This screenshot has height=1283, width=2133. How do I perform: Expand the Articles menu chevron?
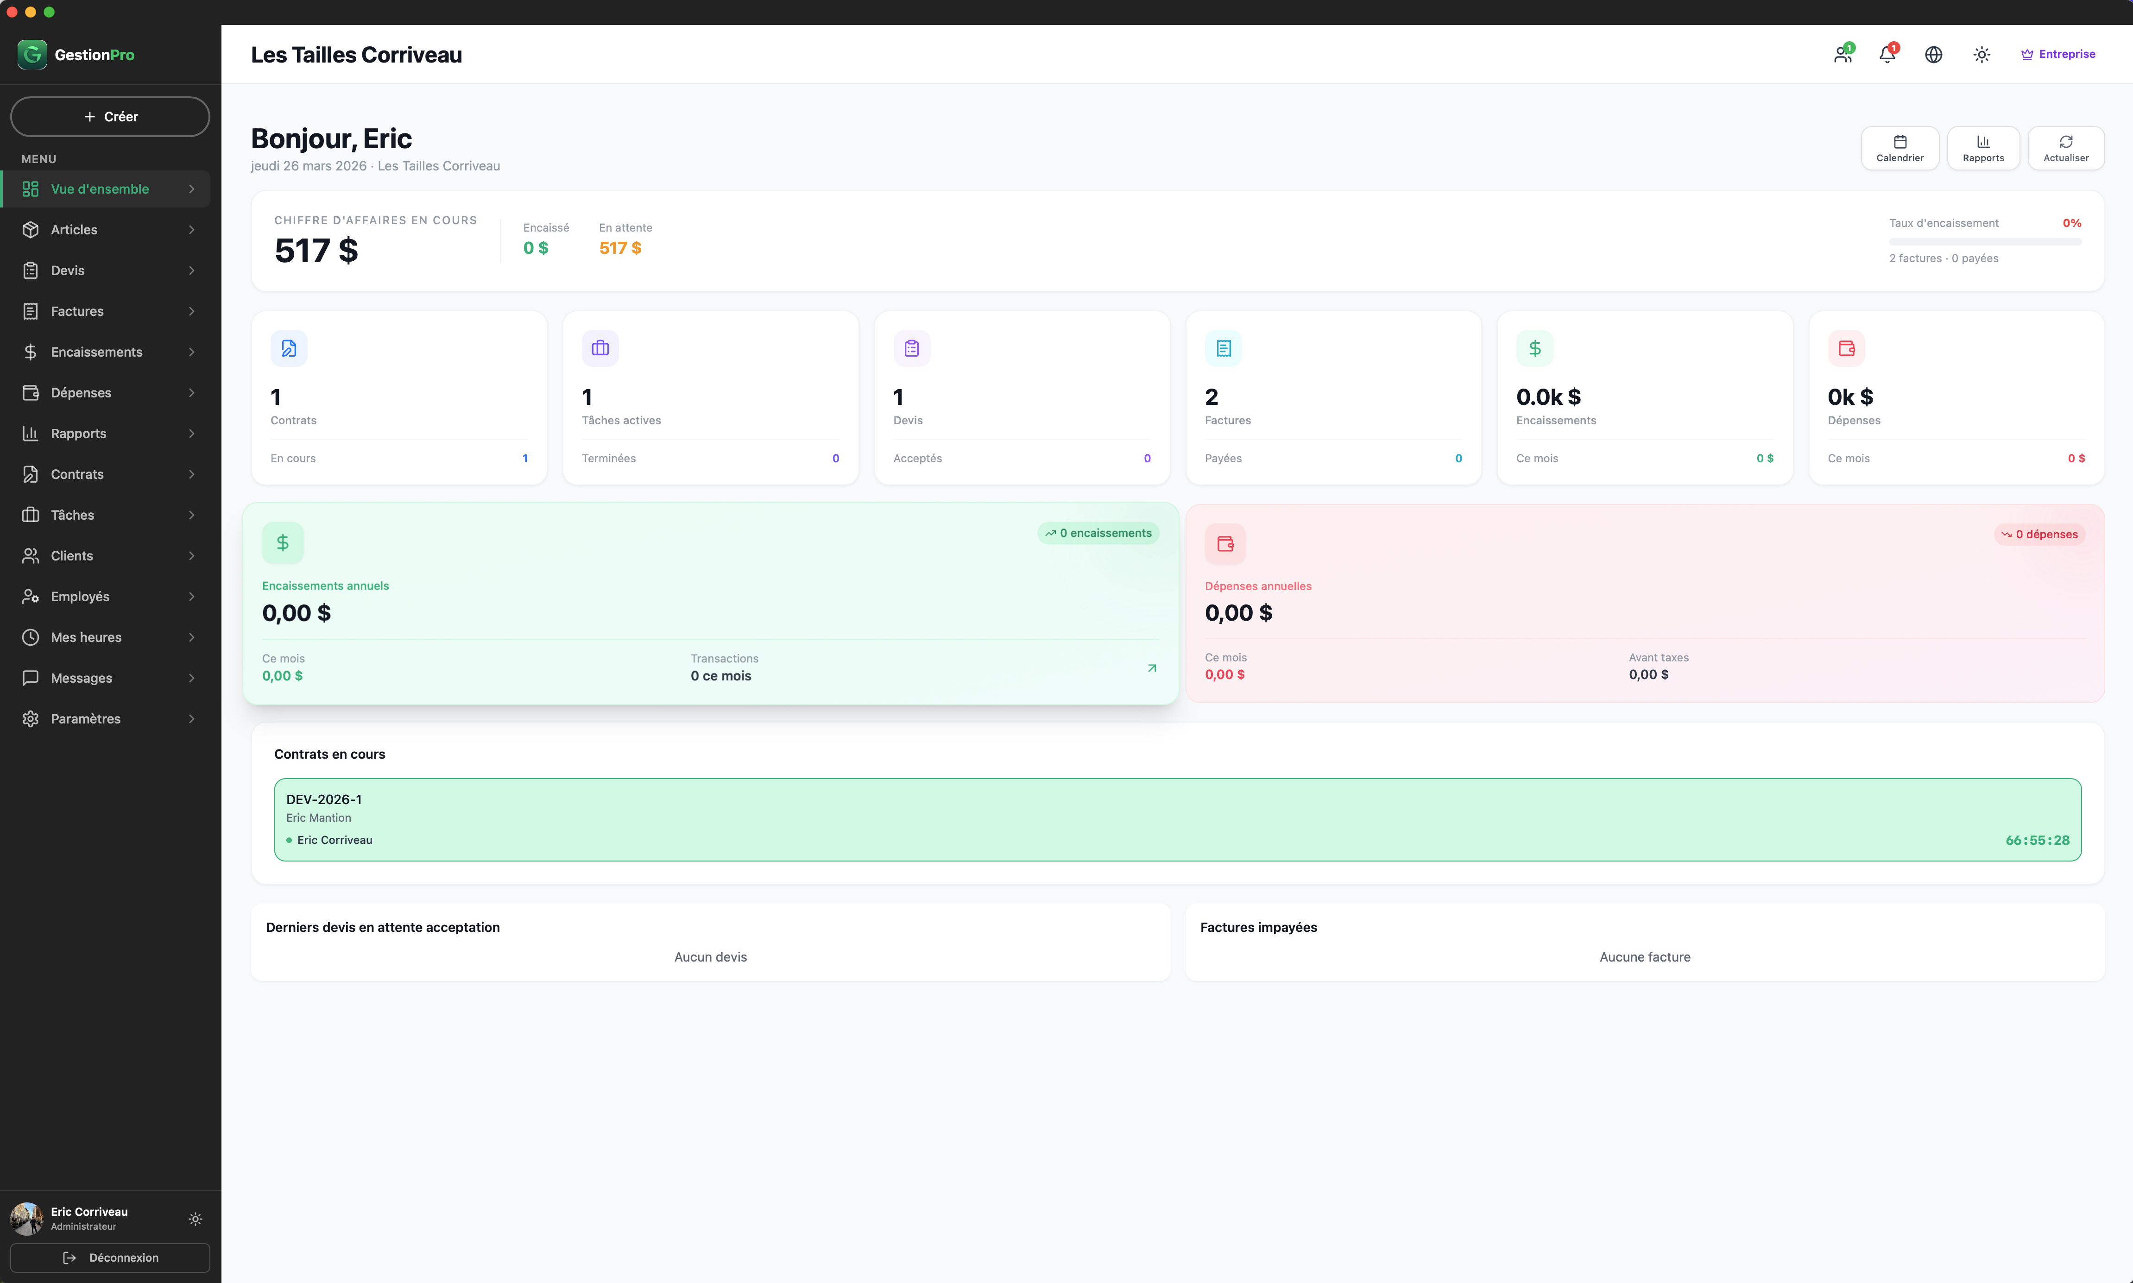191,230
